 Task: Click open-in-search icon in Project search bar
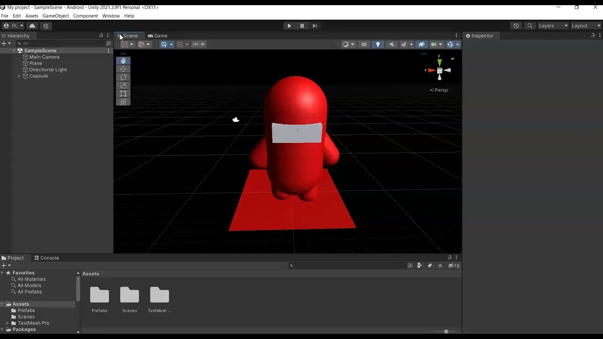(410, 266)
